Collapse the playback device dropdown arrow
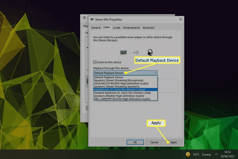Viewport: 238px width, 159px height. (155, 73)
